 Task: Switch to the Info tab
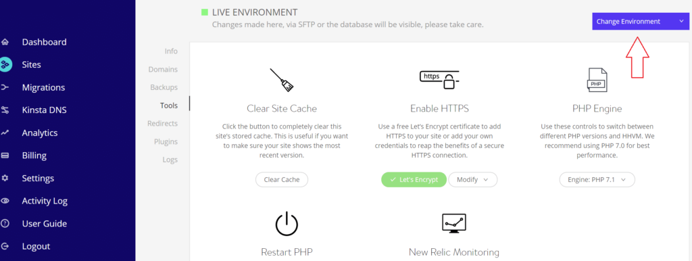[171, 51]
